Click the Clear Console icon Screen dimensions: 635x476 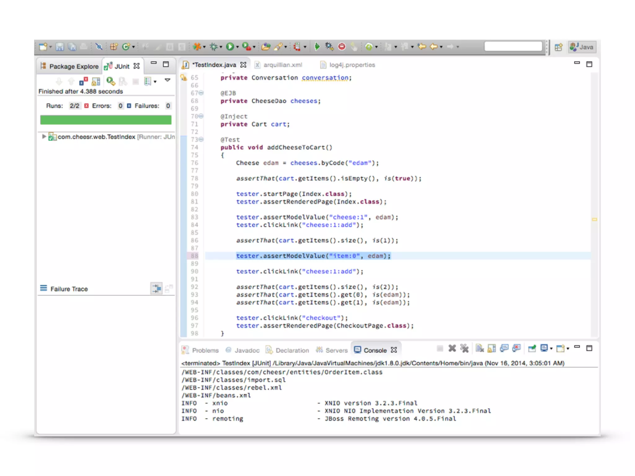pyautogui.click(x=480, y=349)
